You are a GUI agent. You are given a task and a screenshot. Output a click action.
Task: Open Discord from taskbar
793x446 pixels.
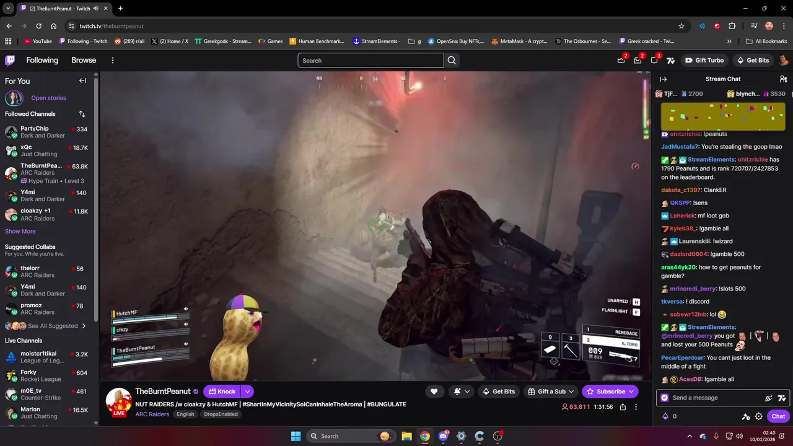443,436
